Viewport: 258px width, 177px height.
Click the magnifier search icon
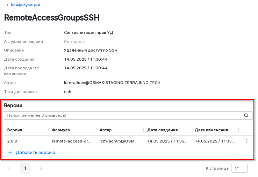[246, 115]
